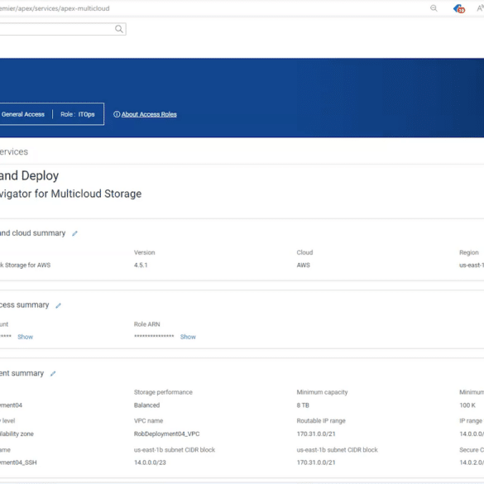484x484 pixels.
Task: Click the masked Role ARN asterisks
Action: pyautogui.click(x=154, y=336)
